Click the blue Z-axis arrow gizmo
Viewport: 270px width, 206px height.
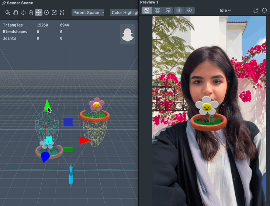45,157
